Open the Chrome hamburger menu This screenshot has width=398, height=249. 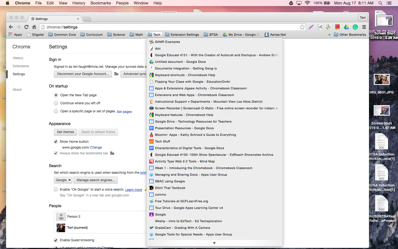click(364, 27)
